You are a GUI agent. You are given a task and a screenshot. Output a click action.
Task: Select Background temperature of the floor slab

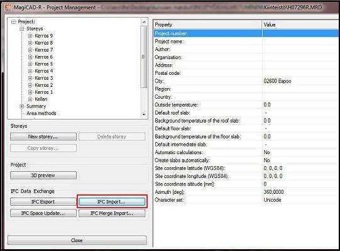pyautogui.click(x=246, y=137)
